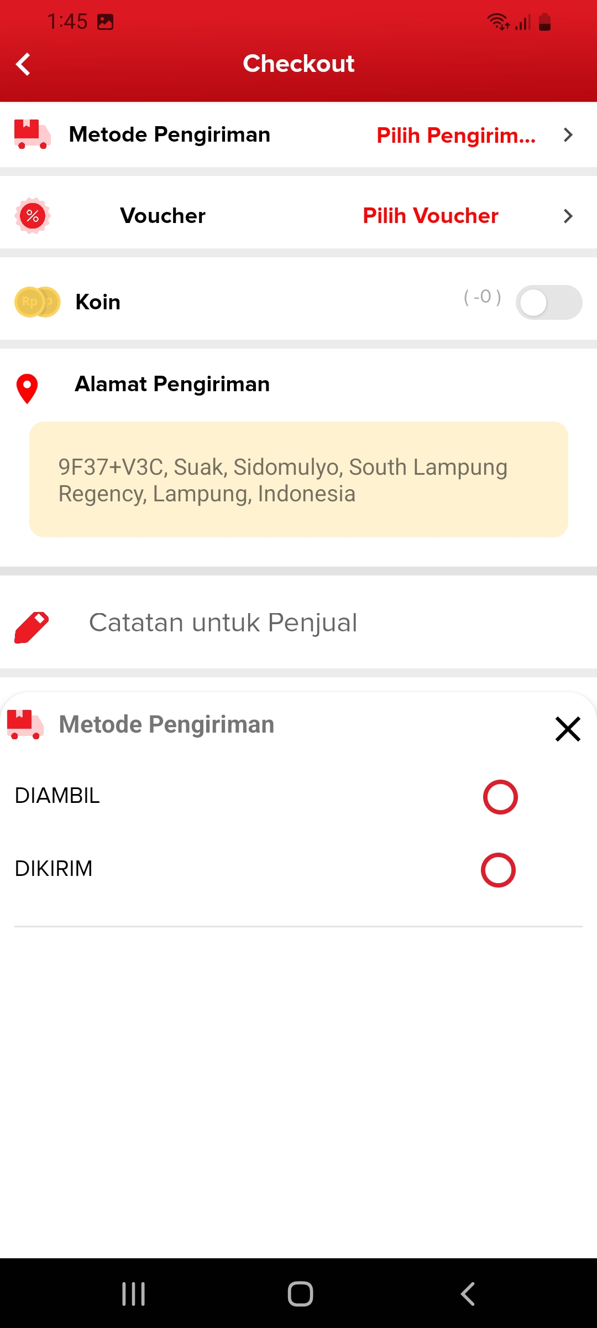Tap the shipping address card
The width and height of the screenshot is (597, 1328).
(x=298, y=479)
